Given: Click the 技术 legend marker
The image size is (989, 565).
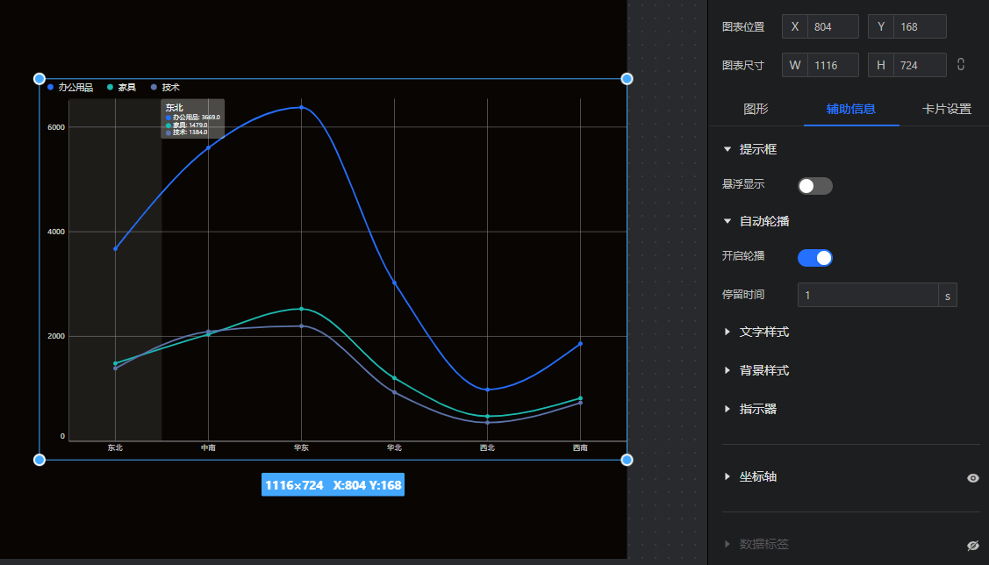Looking at the screenshot, I should point(154,88).
